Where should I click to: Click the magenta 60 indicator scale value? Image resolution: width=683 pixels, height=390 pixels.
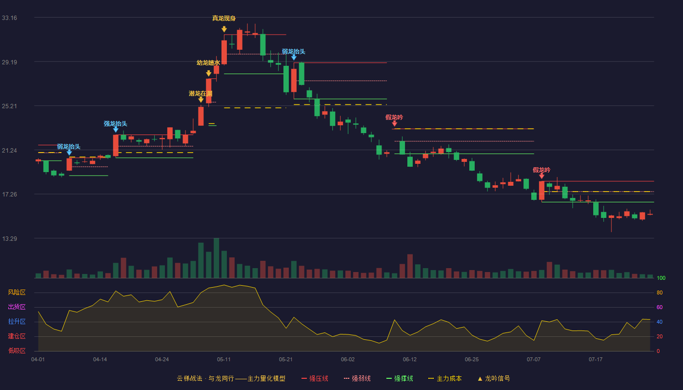tap(660, 307)
